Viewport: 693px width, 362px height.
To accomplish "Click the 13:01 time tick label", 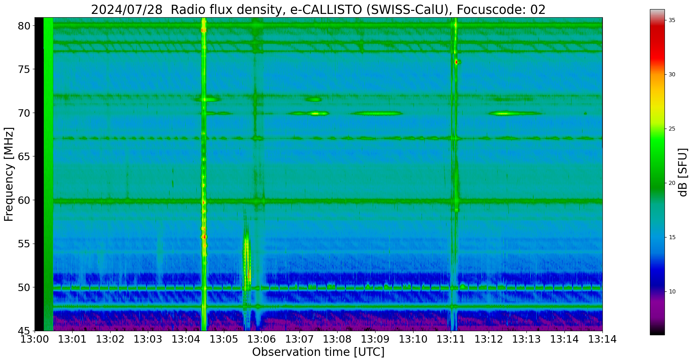I will tap(72, 339).
